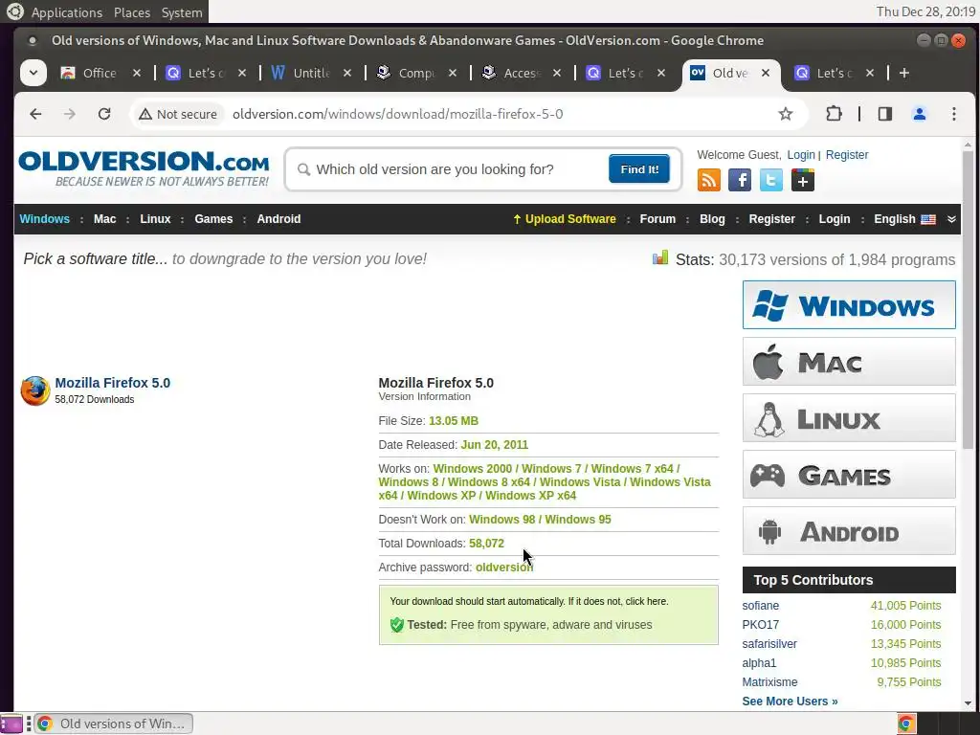Click the big Games controller button
The image size is (980, 735).
click(849, 475)
